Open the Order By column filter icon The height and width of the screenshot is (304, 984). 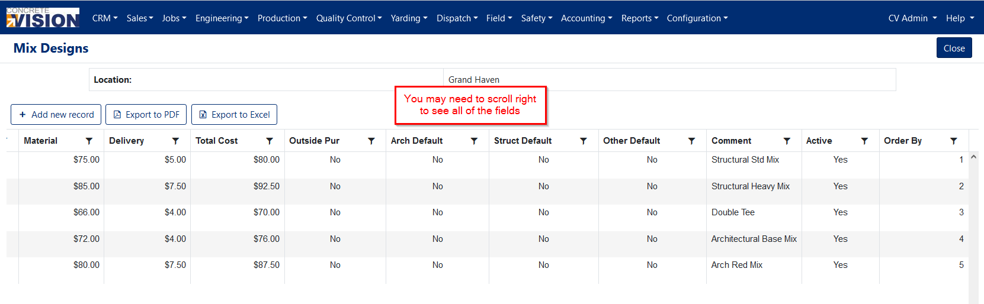(954, 141)
